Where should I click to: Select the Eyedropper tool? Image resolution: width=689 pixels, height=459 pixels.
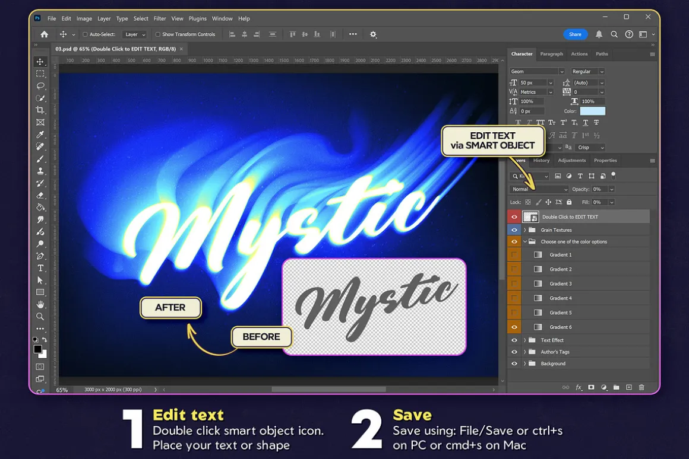coord(40,134)
